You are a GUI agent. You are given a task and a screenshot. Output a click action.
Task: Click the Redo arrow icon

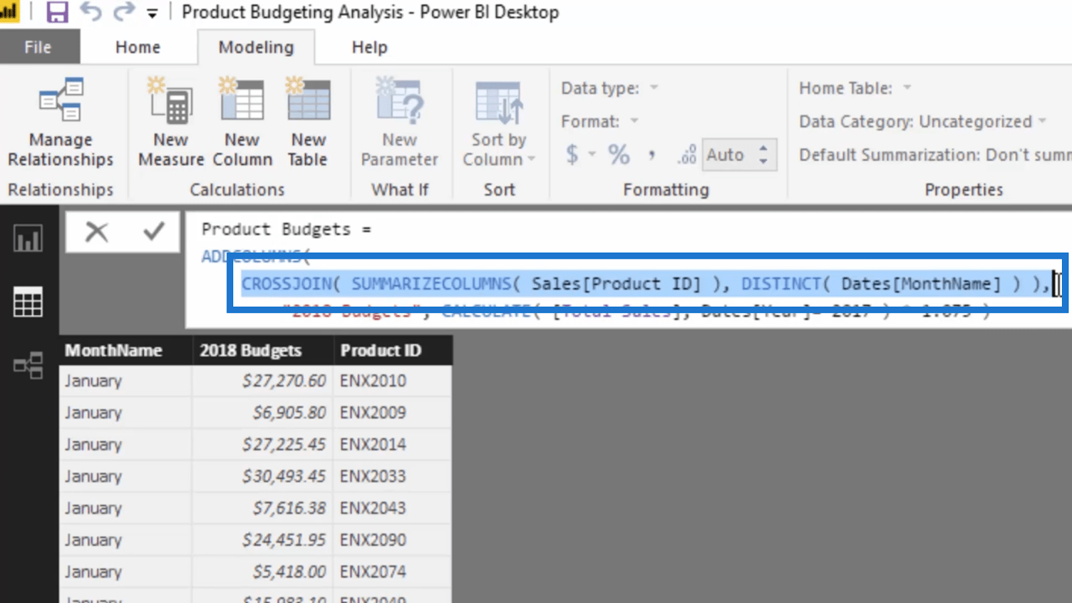[x=124, y=11]
